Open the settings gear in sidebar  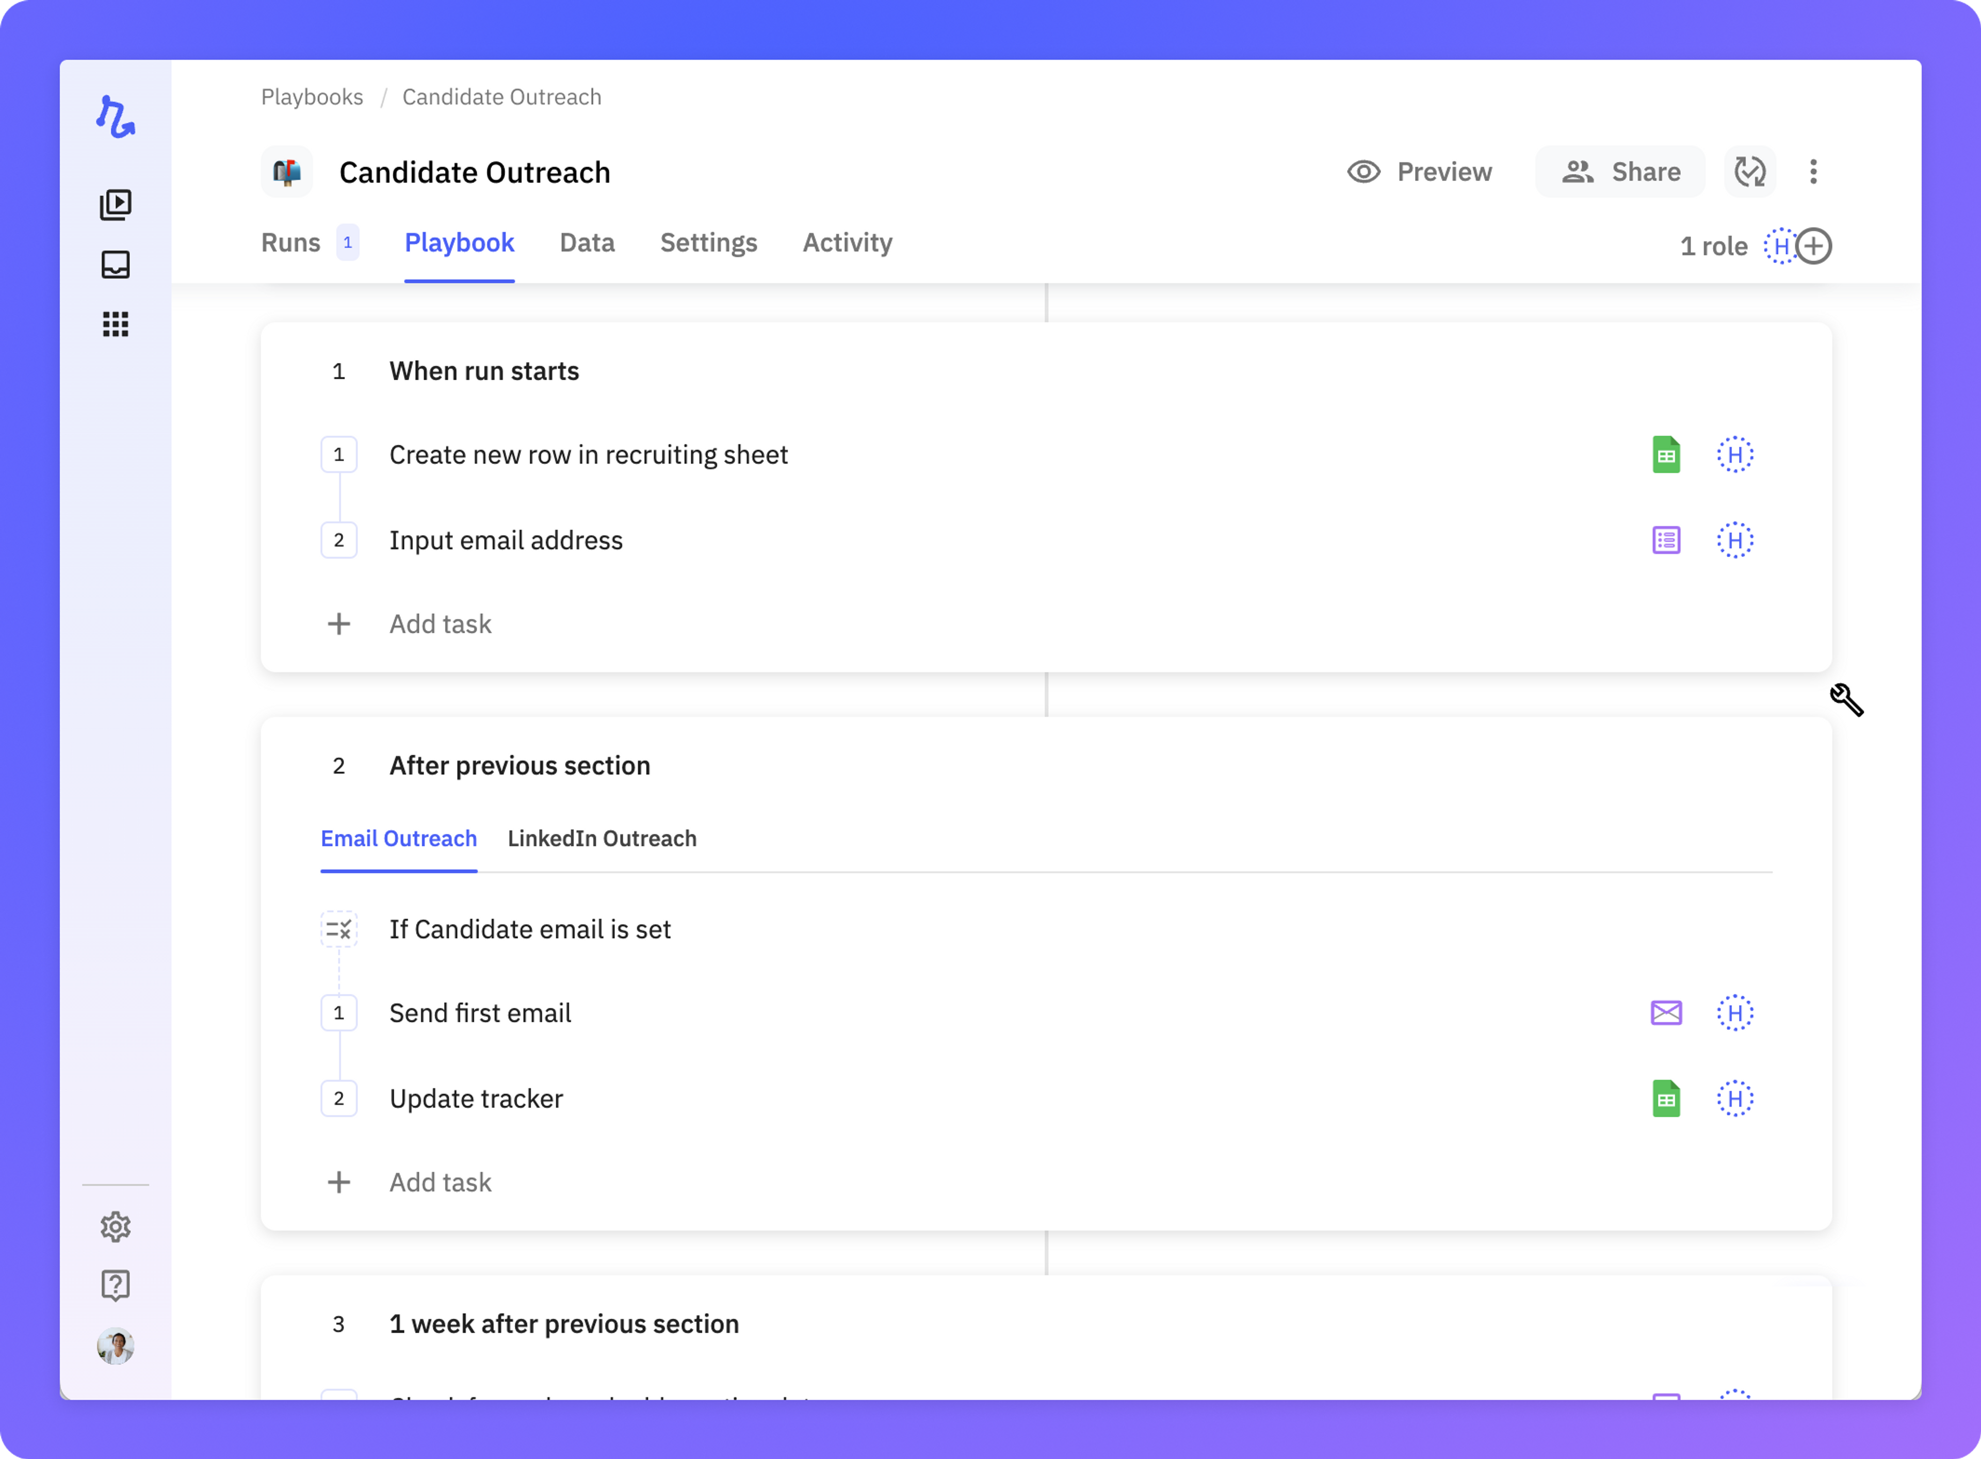point(116,1227)
